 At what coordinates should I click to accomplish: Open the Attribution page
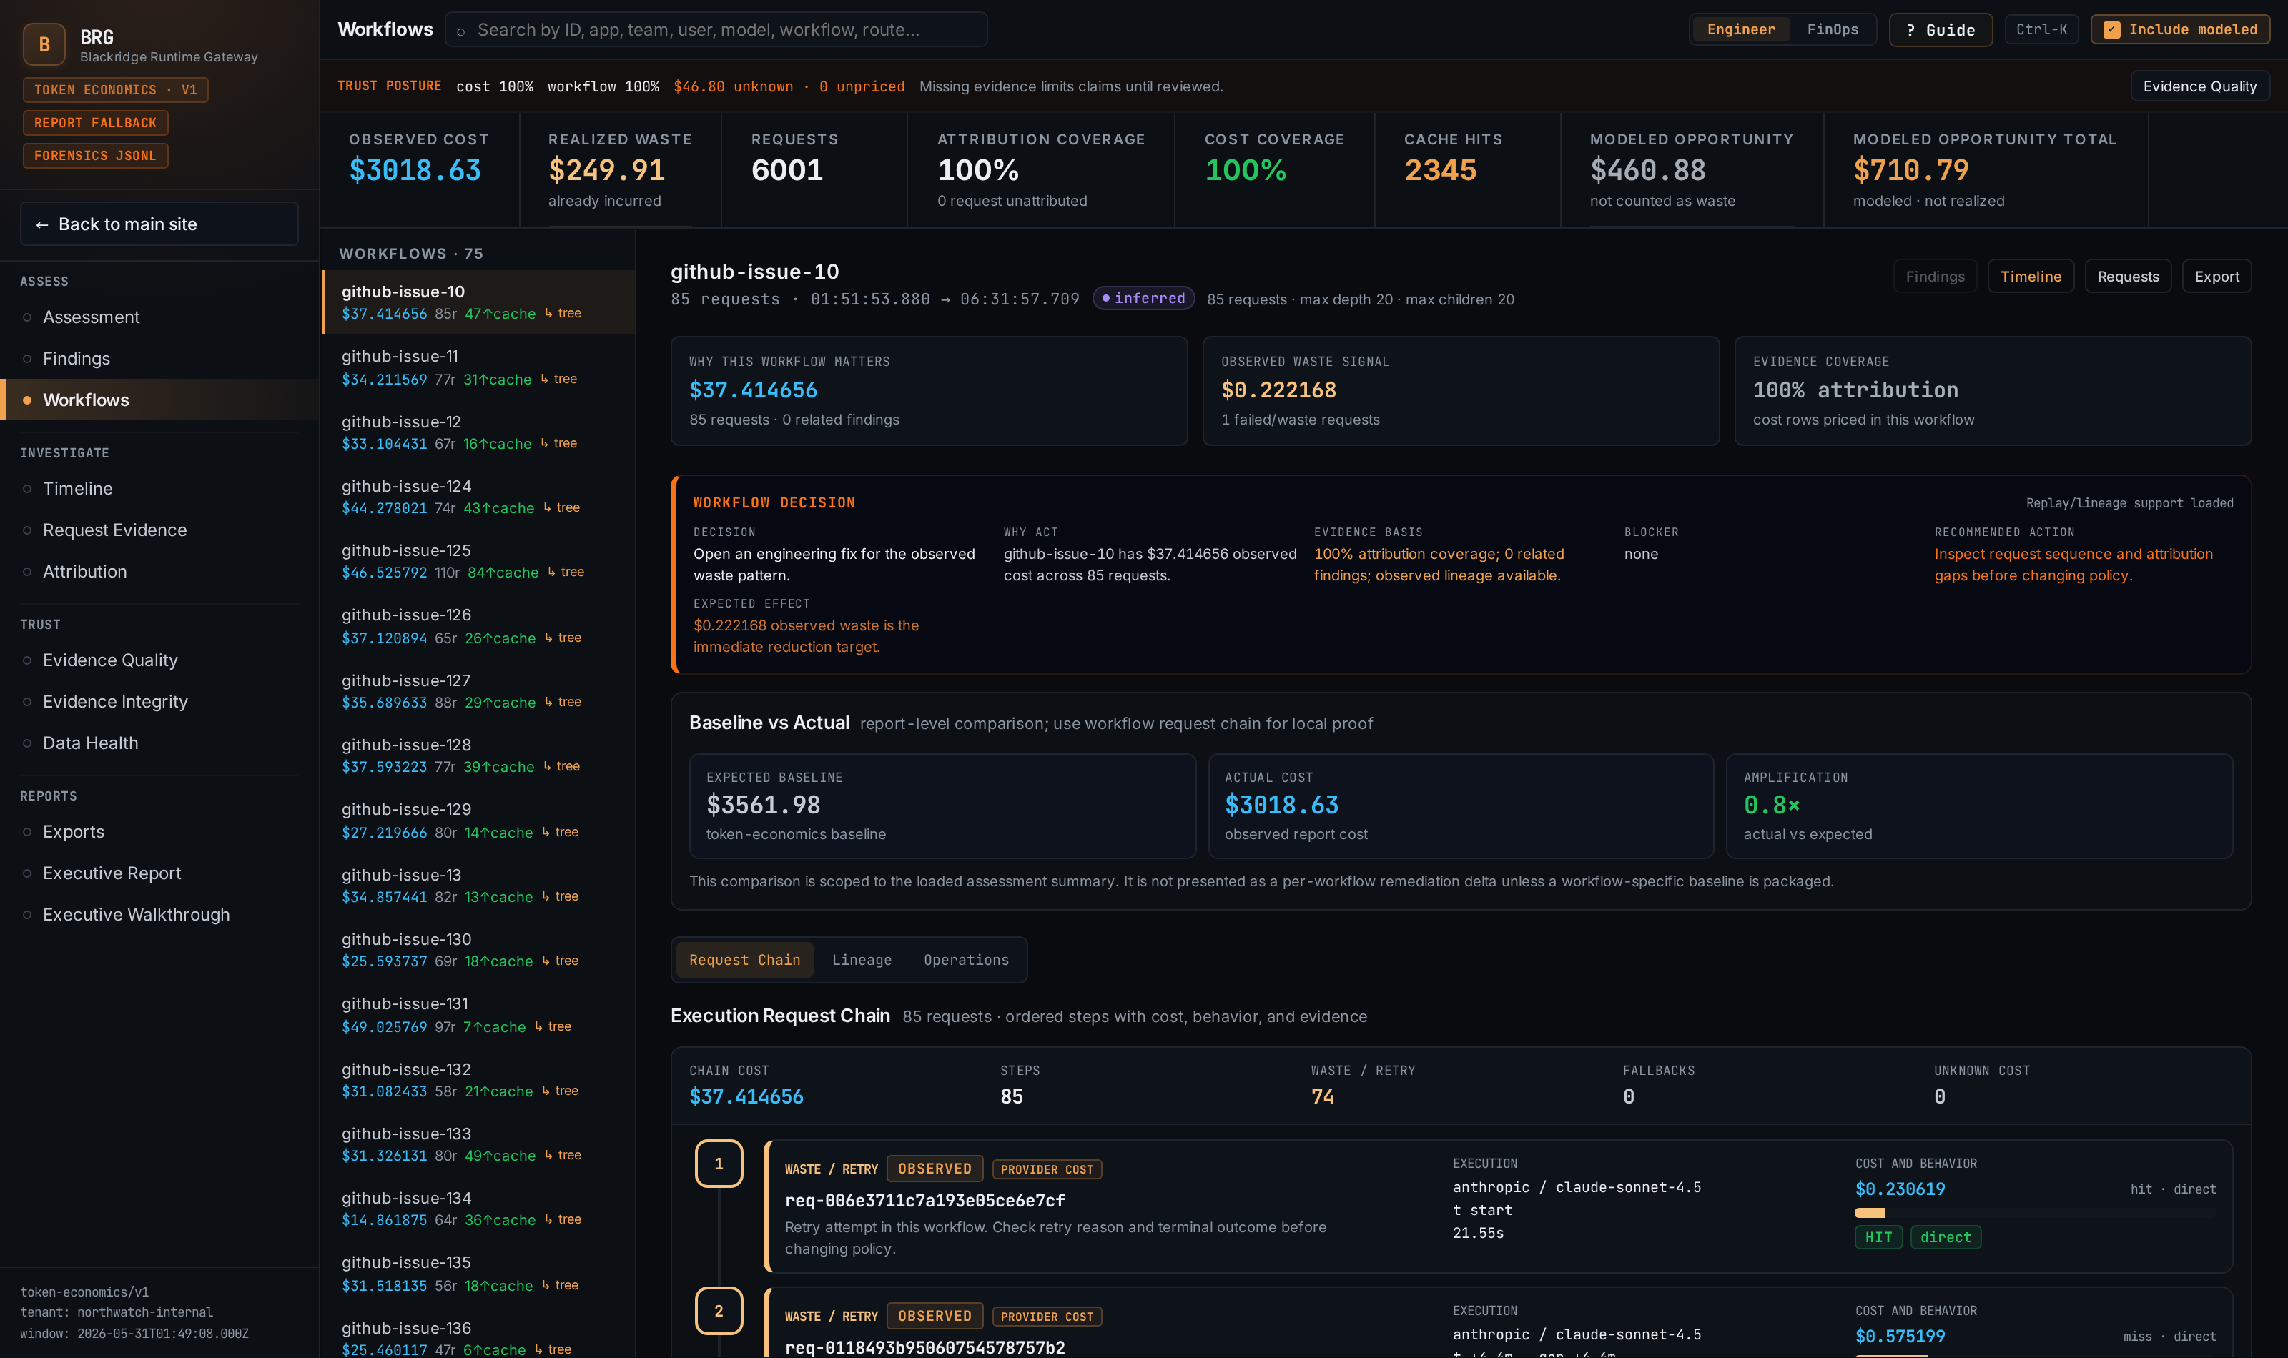pyautogui.click(x=159, y=571)
